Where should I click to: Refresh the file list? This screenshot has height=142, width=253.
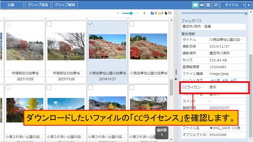coord(216,5)
